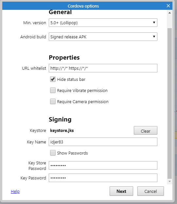The height and width of the screenshot is (204, 177).
Task: Toggle Show Passwords checkbox
Action: click(53, 153)
